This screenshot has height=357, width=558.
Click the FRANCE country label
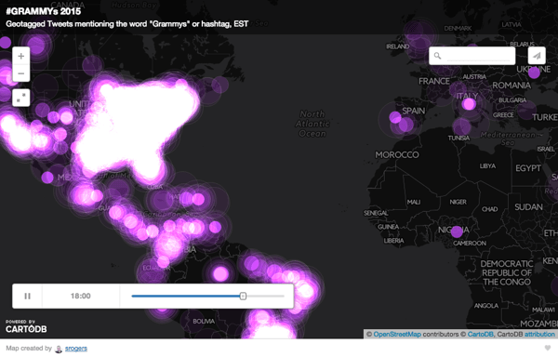click(x=434, y=82)
